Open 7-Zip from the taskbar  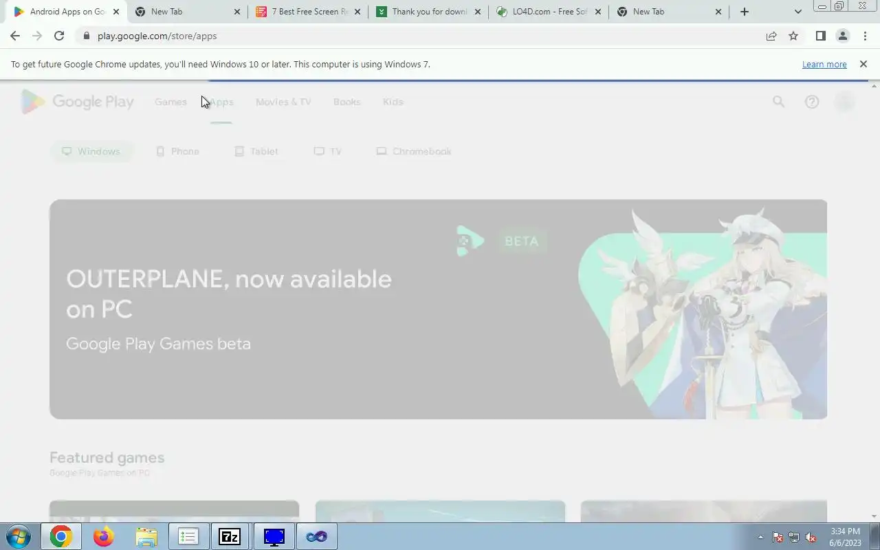[230, 536]
